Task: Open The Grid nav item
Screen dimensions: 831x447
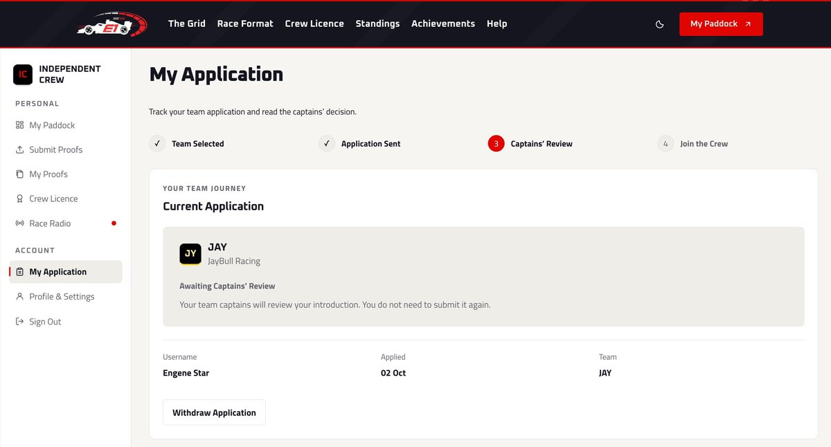Action: 187,24
